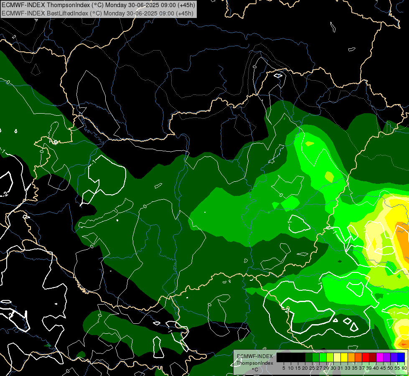Click the legend scale label 45
409x376 pixels.
383,368
